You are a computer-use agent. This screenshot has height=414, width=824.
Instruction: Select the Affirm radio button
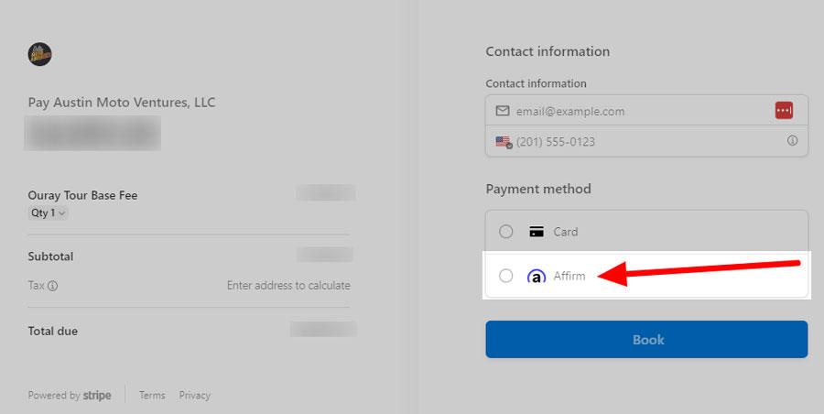click(505, 277)
